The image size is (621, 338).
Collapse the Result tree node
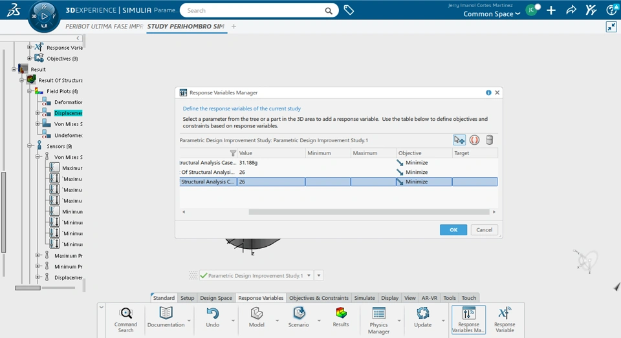point(14,69)
